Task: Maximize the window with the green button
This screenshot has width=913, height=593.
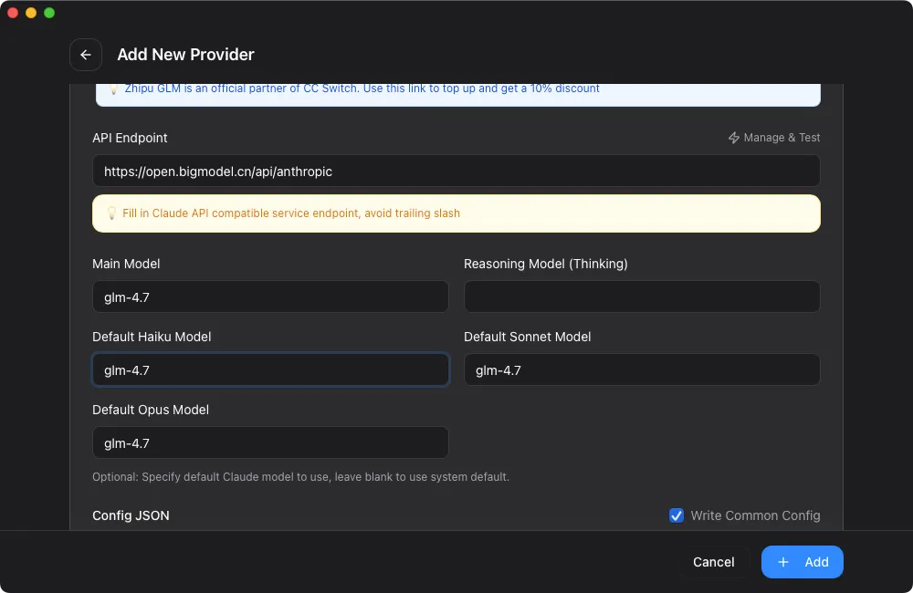Action: tap(49, 13)
